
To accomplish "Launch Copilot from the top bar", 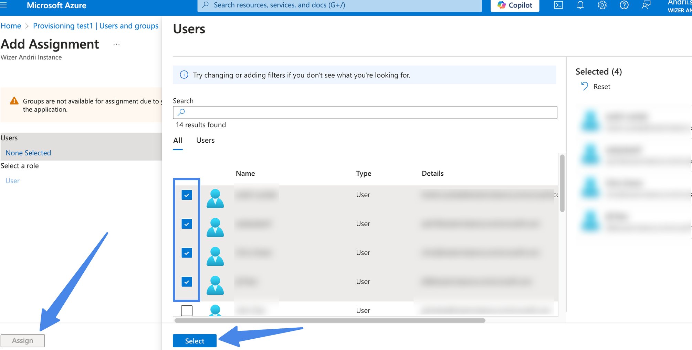I will [515, 6].
